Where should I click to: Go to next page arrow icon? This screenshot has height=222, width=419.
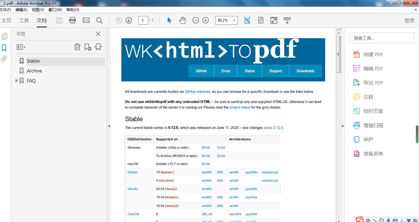[x=129, y=20]
